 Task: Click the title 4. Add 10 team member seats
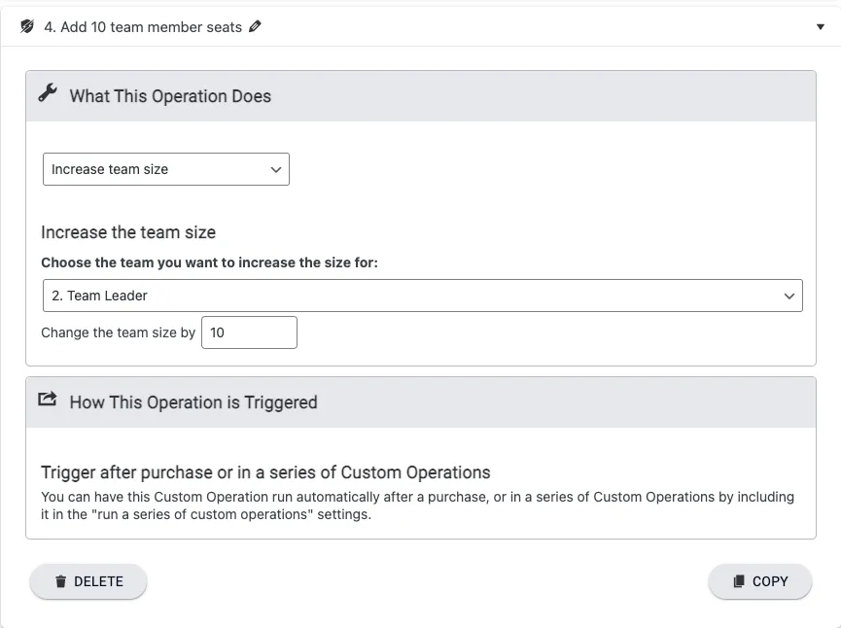142,27
